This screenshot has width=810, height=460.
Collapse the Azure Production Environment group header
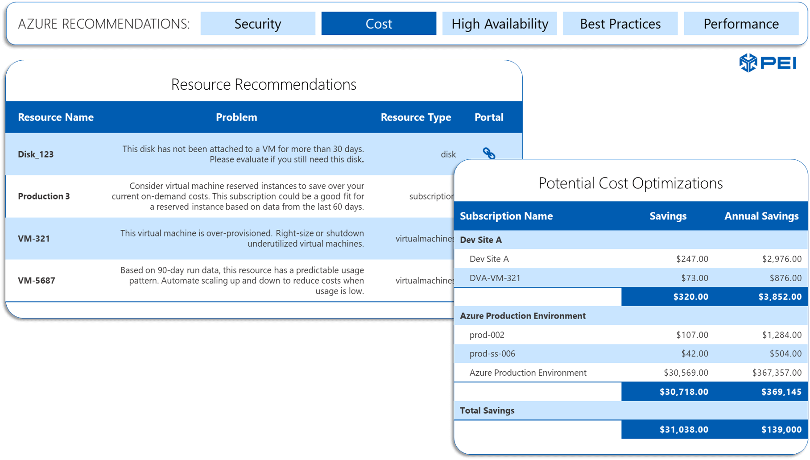pos(631,316)
